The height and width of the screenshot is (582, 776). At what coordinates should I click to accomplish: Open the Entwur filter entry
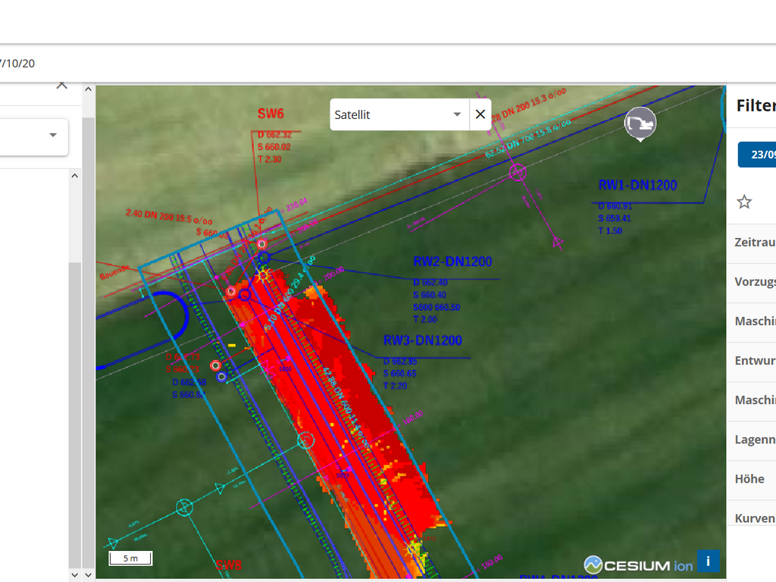point(754,361)
